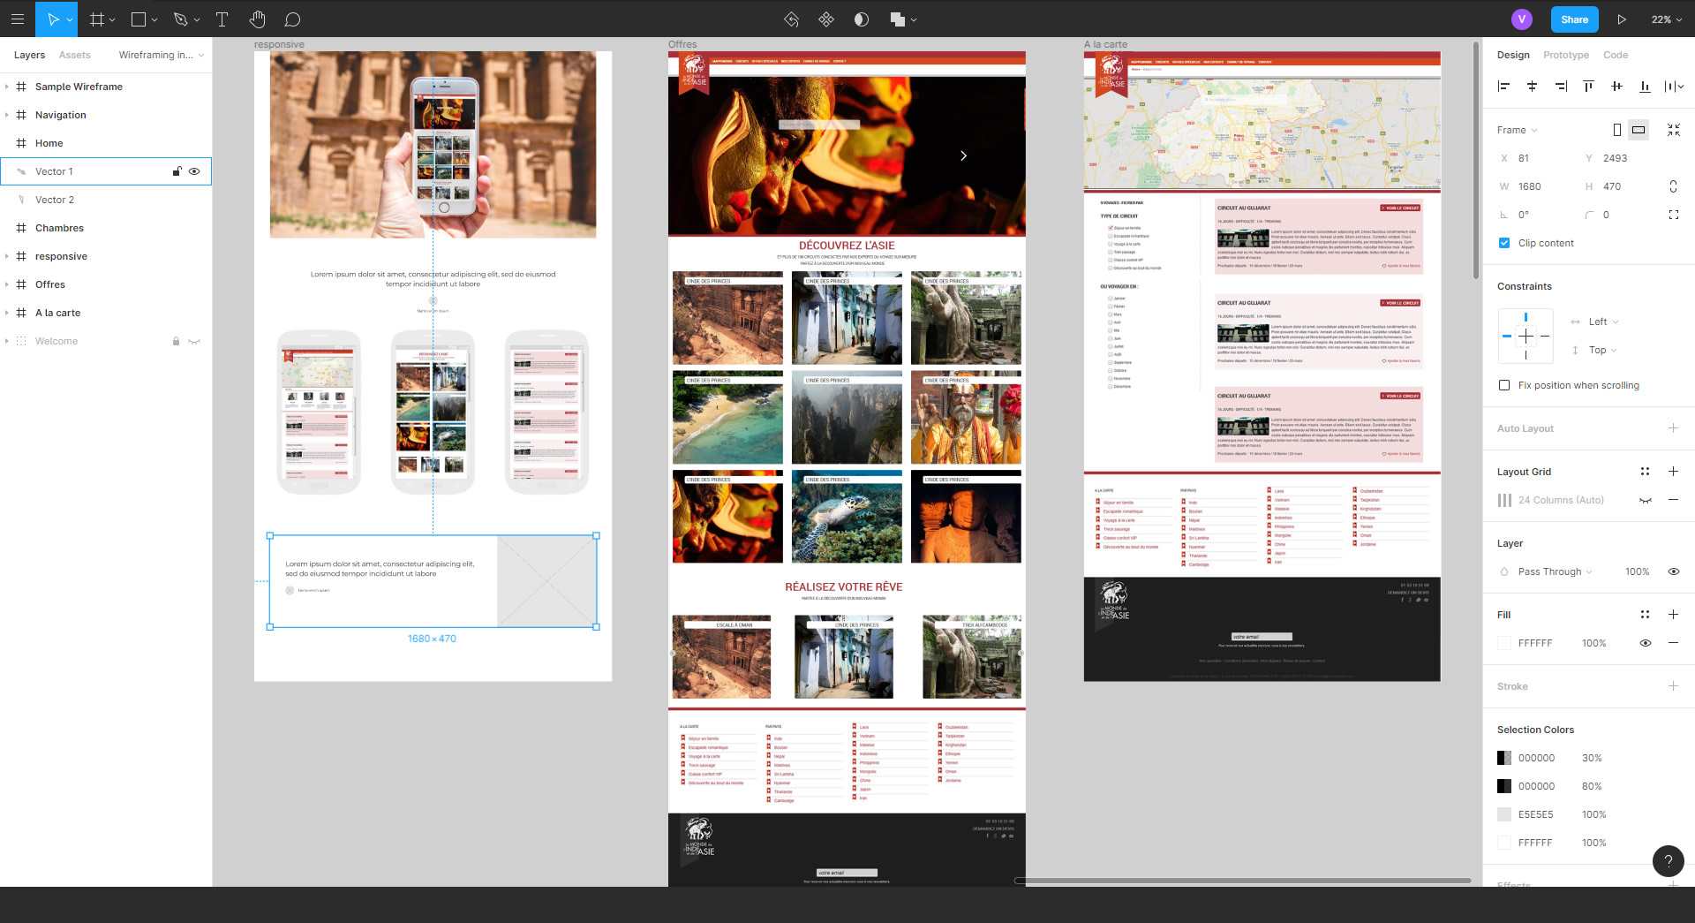
Task: Select the Text tool
Action: (x=222, y=19)
